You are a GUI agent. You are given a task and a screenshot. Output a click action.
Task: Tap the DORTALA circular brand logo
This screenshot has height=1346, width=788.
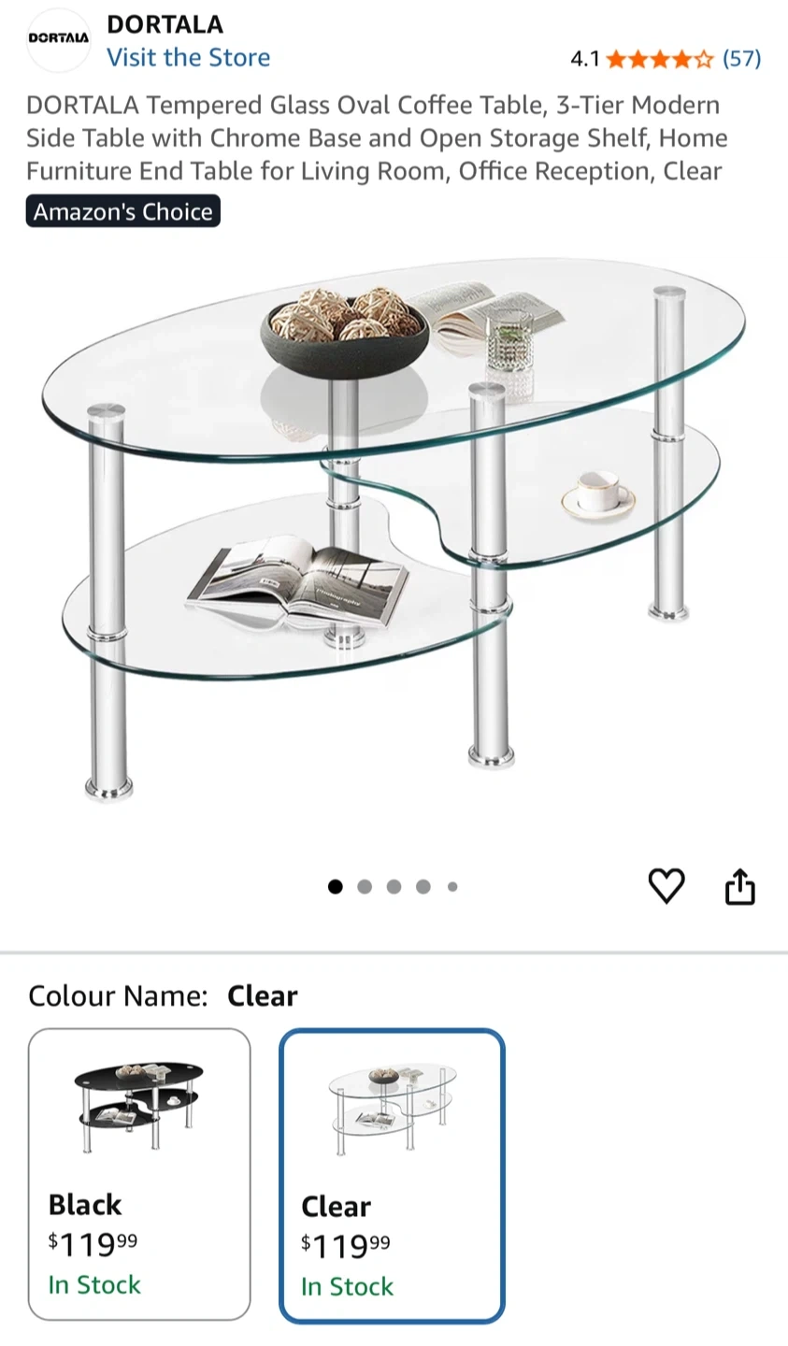click(x=59, y=39)
